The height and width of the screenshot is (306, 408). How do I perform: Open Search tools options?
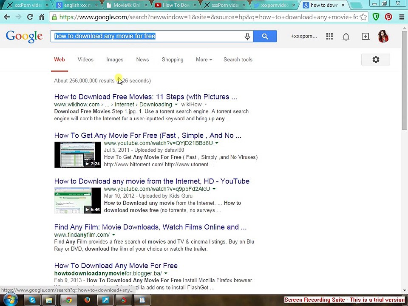click(x=238, y=59)
